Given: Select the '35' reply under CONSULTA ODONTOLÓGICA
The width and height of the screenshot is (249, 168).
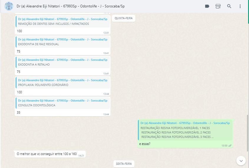Looking at the screenshot, I should click(19, 112).
